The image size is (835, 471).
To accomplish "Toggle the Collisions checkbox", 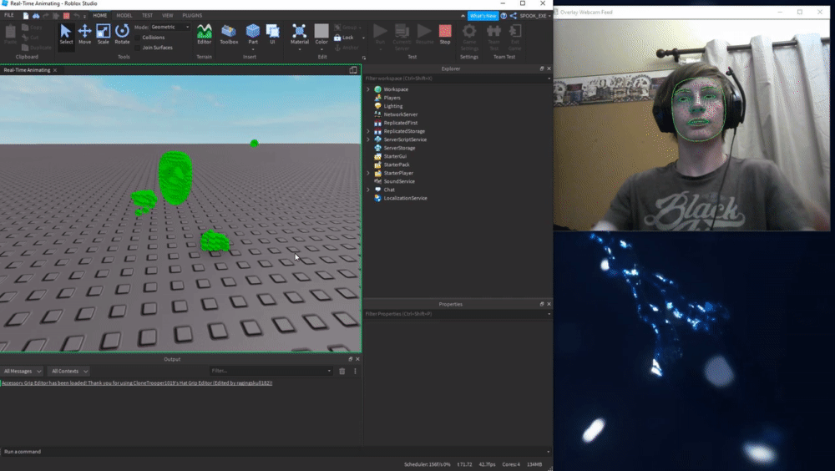I will [138, 38].
